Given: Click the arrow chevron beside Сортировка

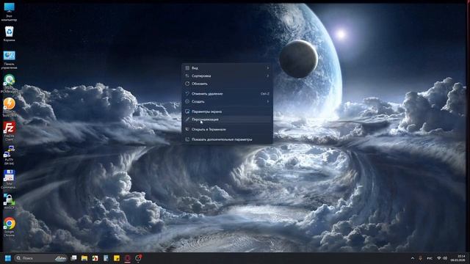Looking at the screenshot, I should tap(267, 76).
